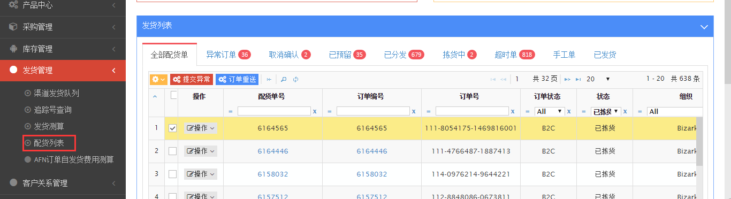Image resolution: width=731 pixels, height=199 pixels.
Task: Switch to the 超时单 tab
Action: (x=515, y=55)
